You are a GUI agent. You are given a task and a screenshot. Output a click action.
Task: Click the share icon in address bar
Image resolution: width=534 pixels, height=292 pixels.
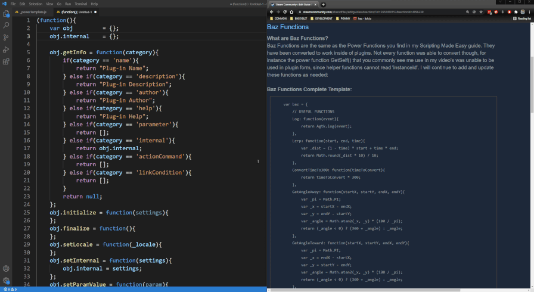[474, 12]
